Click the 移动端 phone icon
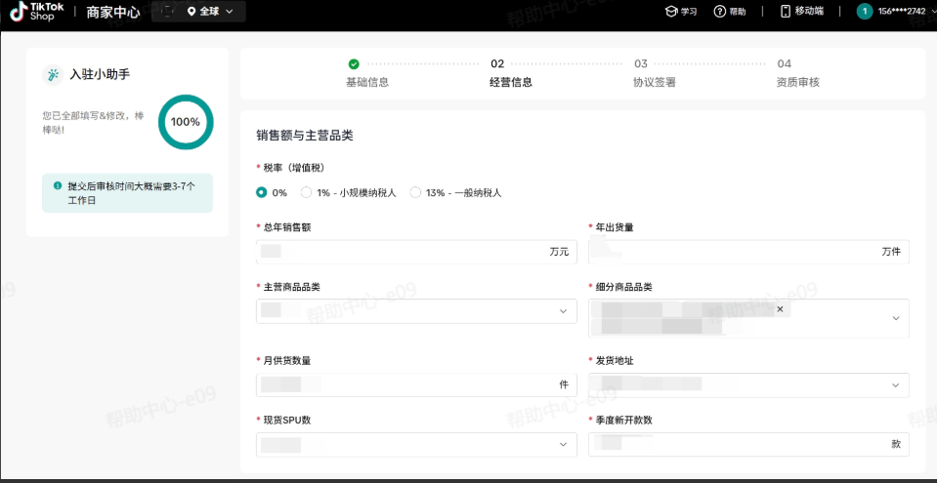Viewport: 937px width, 483px height. click(x=786, y=12)
